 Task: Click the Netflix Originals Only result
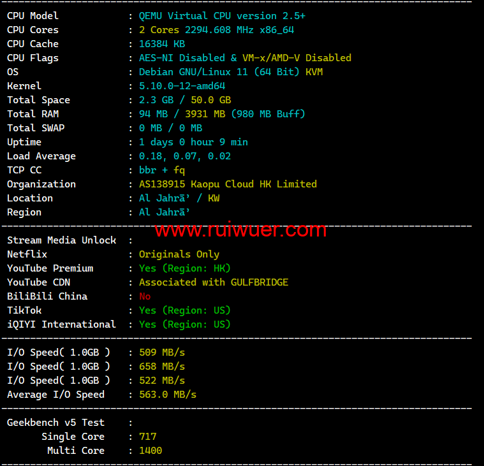(179, 254)
